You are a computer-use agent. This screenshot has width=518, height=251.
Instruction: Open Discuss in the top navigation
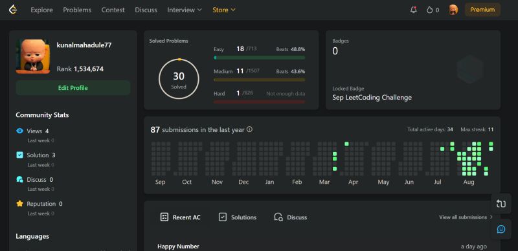[146, 10]
